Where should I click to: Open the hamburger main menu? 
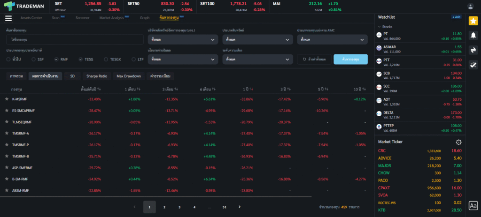tap(8, 18)
